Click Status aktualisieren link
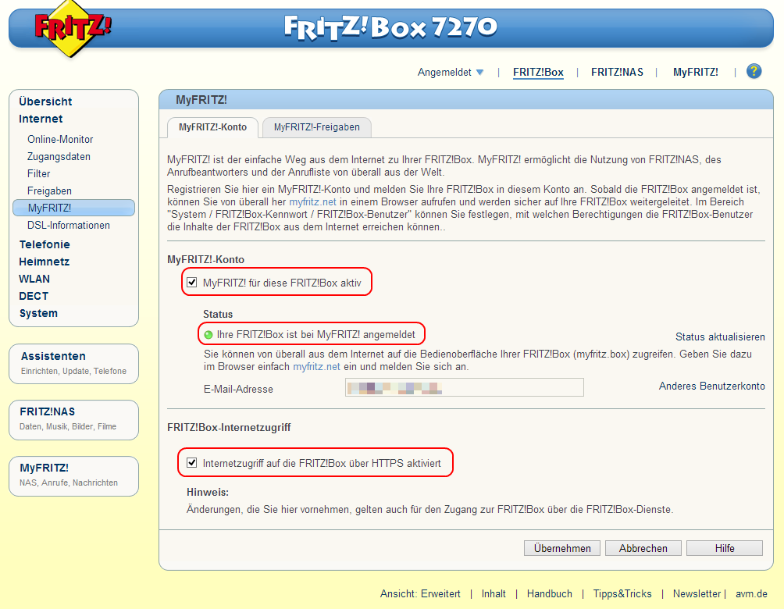784x609 pixels. pyautogui.click(x=720, y=337)
